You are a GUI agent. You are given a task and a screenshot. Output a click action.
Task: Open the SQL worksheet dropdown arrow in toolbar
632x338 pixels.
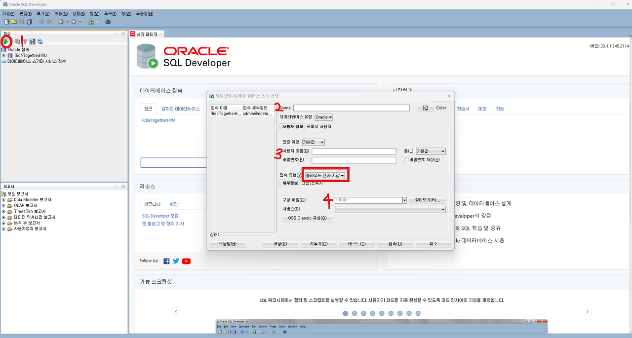click(x=97, y=22)
